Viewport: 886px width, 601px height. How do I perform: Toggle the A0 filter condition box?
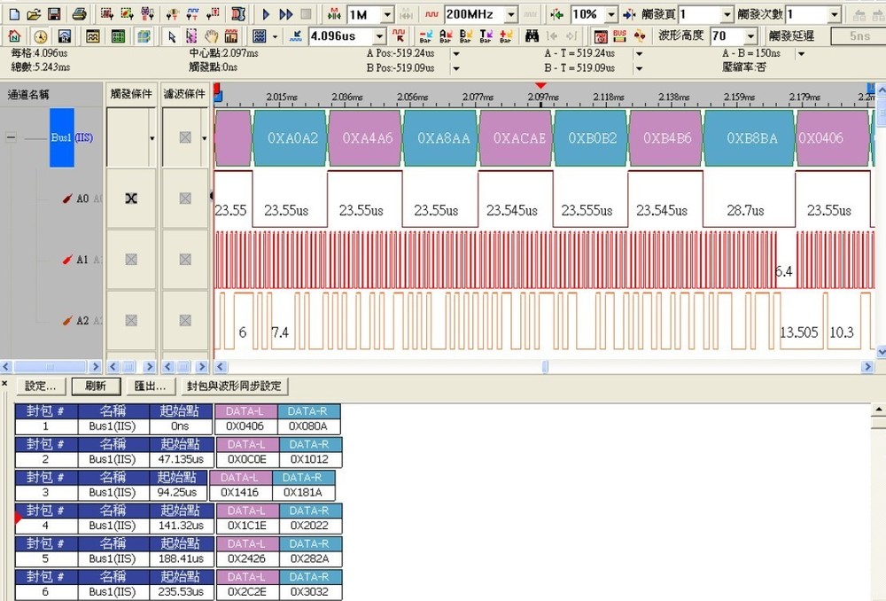pyautogui.click(x=185, y=199)
